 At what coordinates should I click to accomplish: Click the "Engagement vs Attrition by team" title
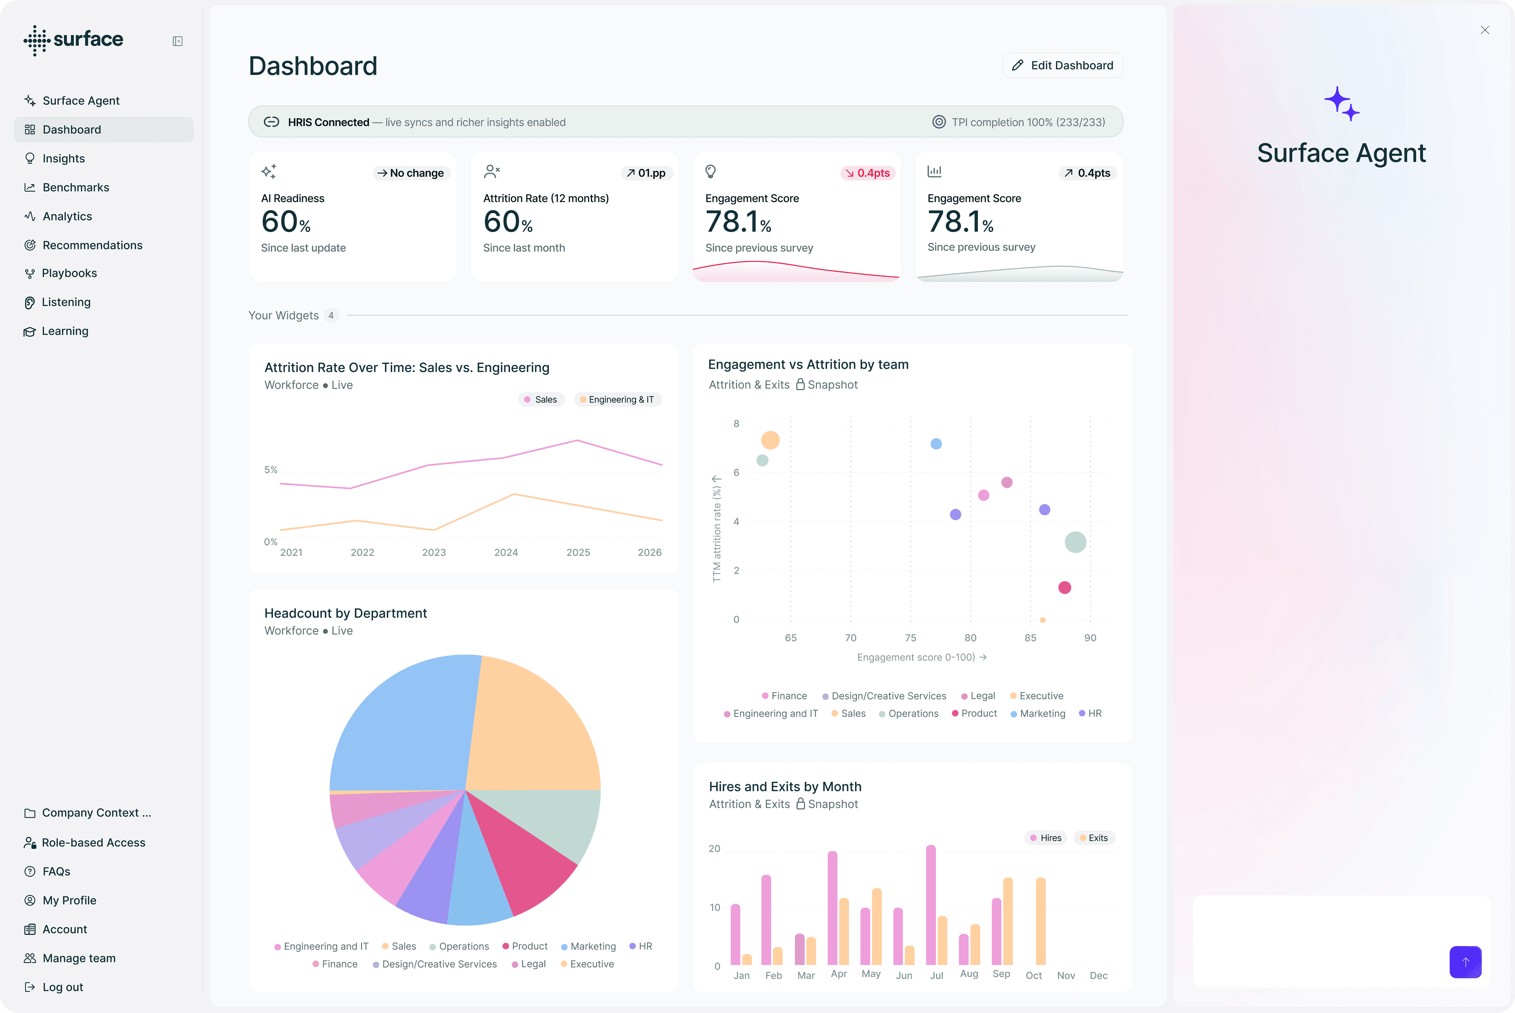click(809, 365)
